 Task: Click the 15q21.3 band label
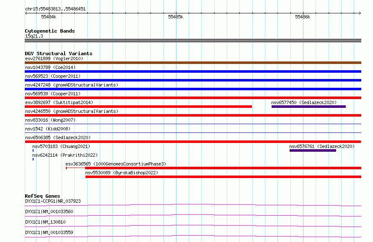point(34,36)
